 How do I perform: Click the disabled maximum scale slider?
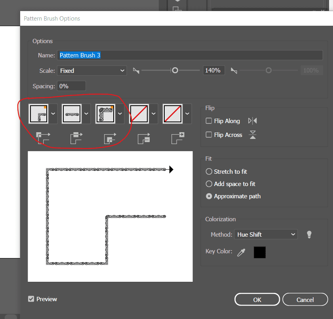coord(268,70)
